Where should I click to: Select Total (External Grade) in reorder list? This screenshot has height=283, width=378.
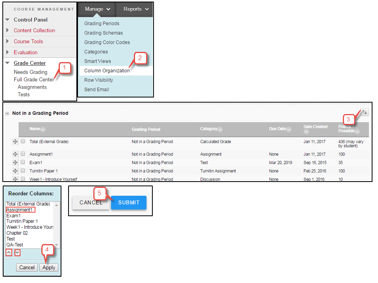[28, 204]
